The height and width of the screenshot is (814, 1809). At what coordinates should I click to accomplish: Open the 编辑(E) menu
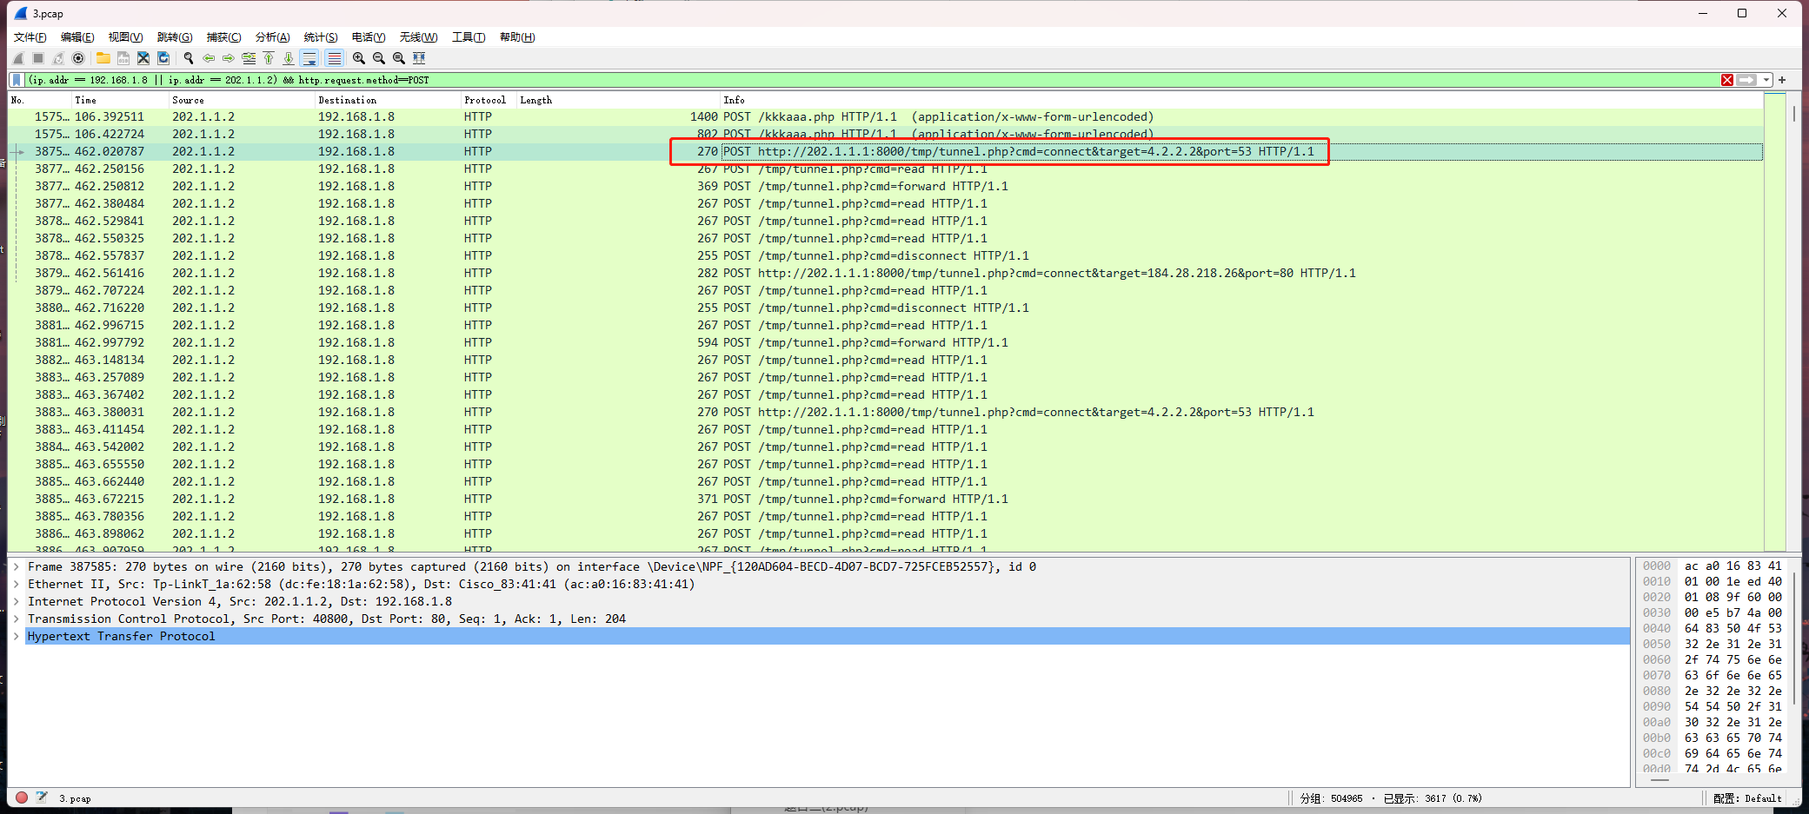point(77,37)
